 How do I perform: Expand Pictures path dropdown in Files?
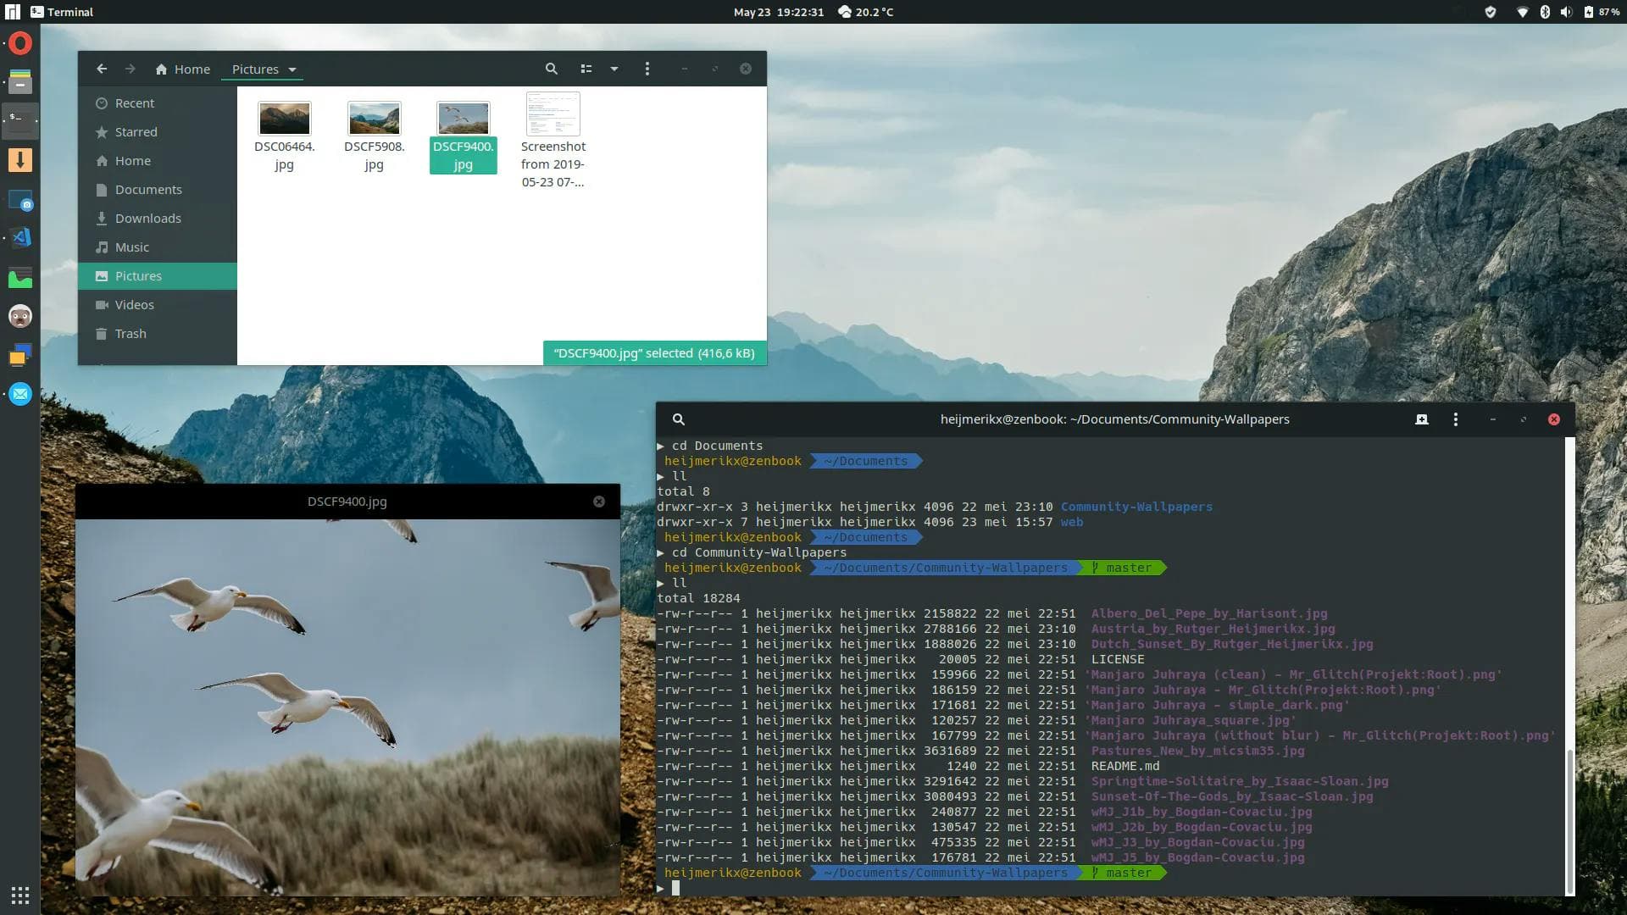click(292, 69)
